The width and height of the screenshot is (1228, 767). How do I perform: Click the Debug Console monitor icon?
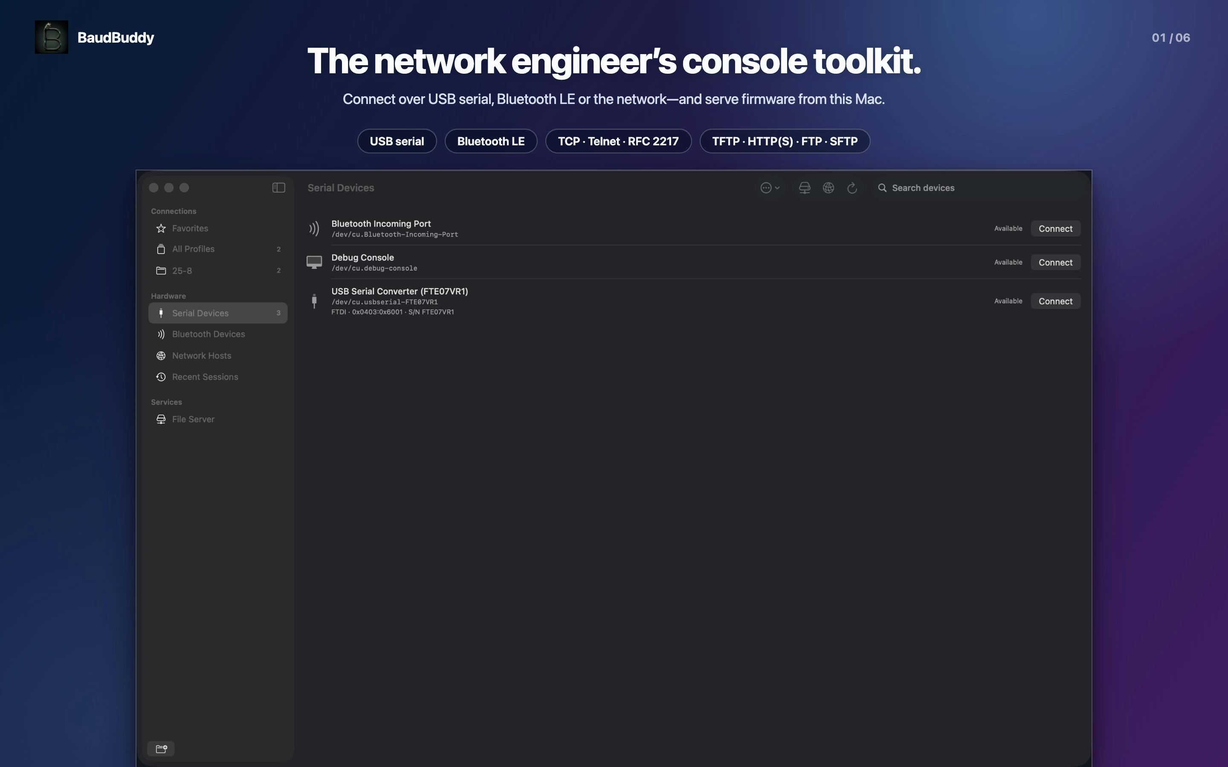[314, 262]
